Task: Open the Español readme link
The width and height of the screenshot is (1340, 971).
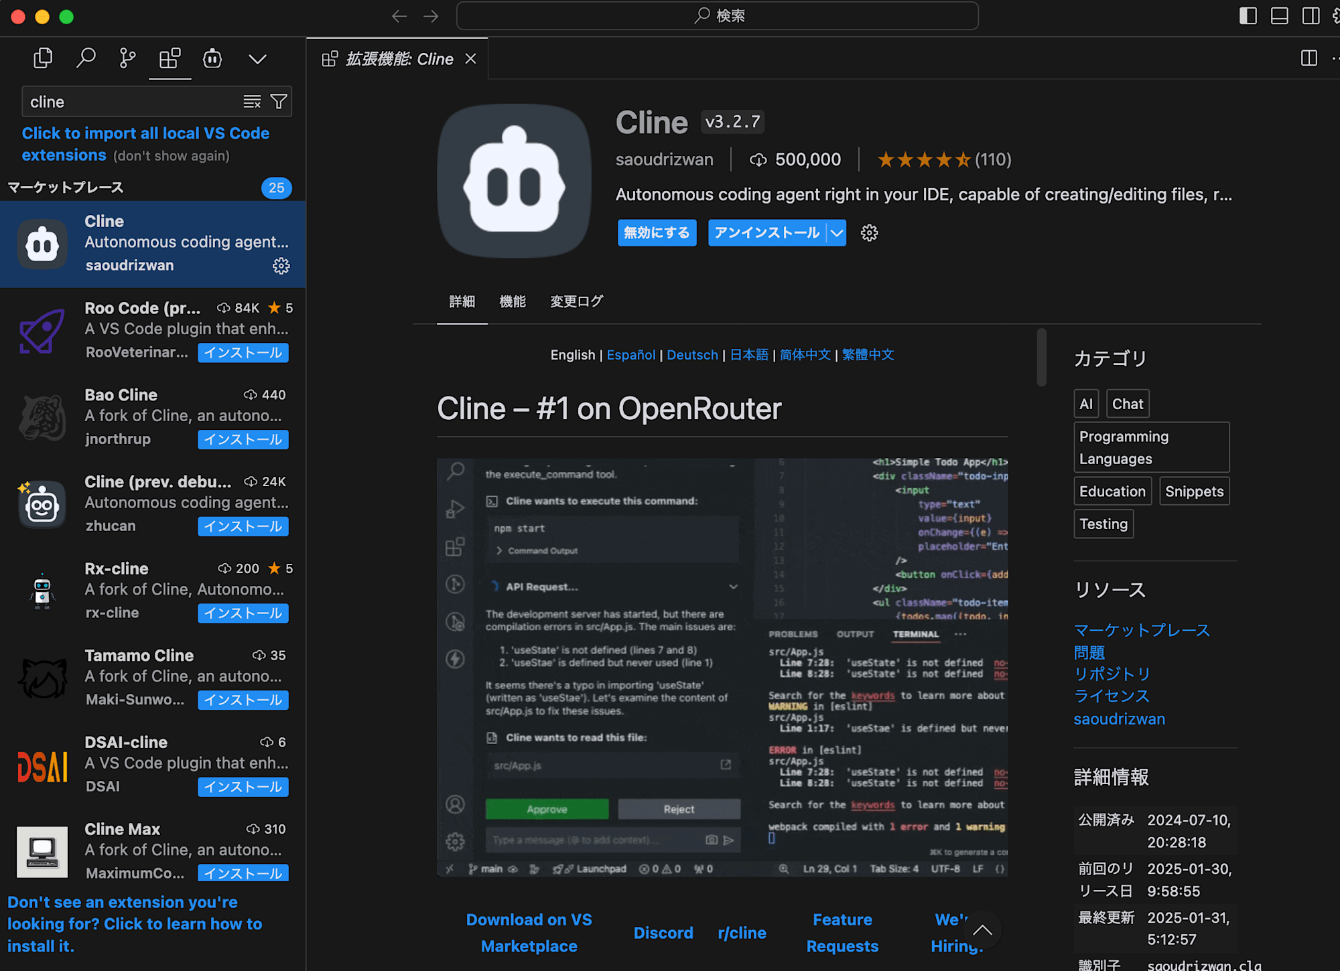Action: pyautogui.click(x=631, y=355)
